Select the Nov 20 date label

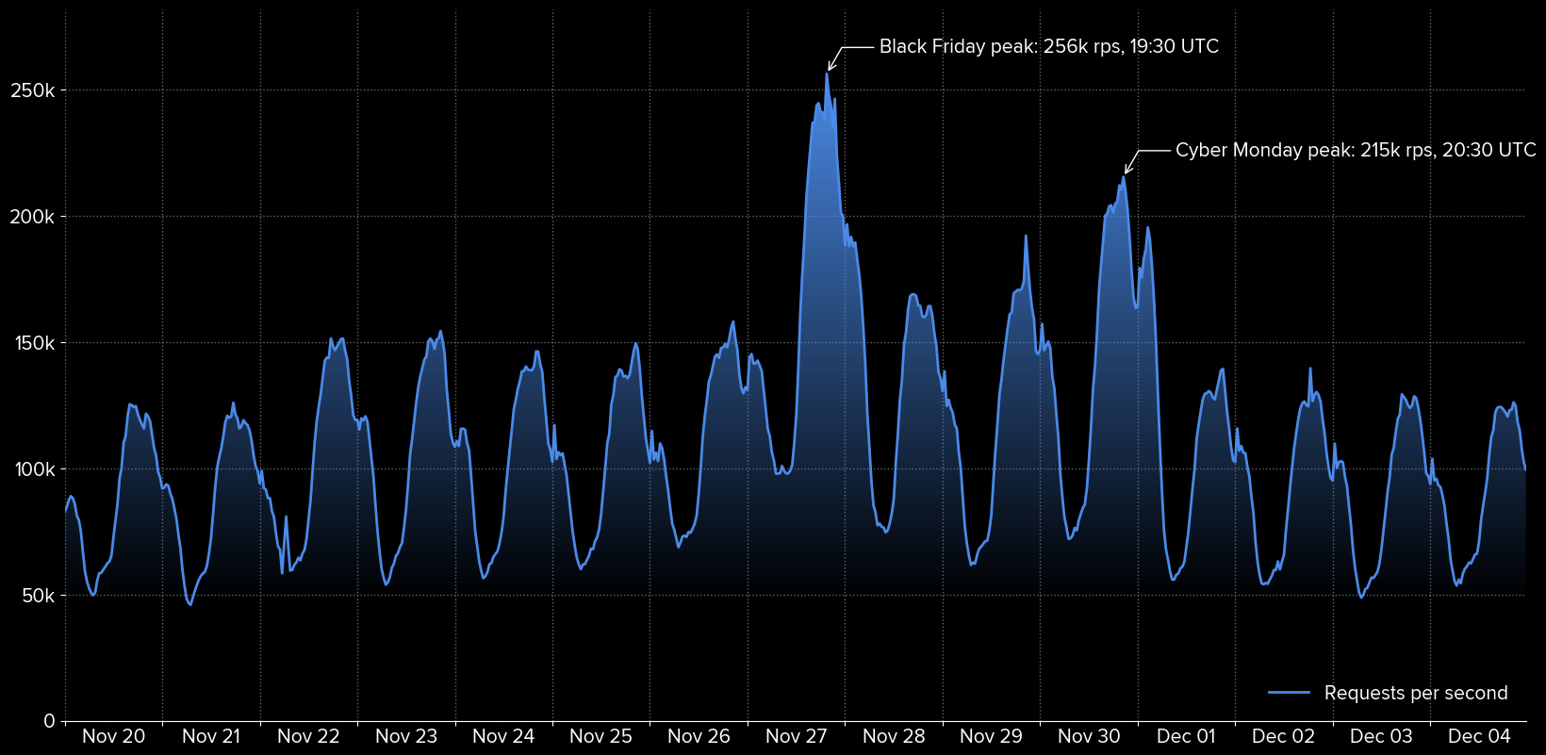point(113,737)
